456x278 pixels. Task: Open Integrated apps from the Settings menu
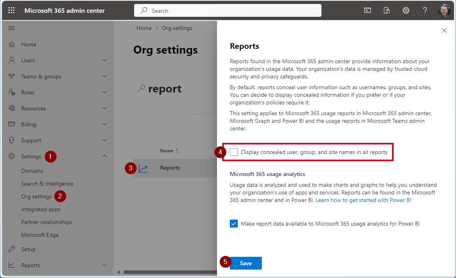coord(40,209)
